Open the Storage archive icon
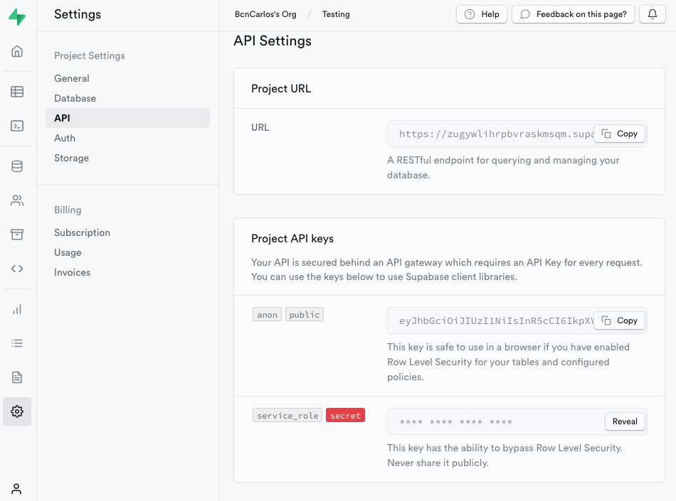The width and height of the screenshot is (676, 501). click(x=17, y=235)
